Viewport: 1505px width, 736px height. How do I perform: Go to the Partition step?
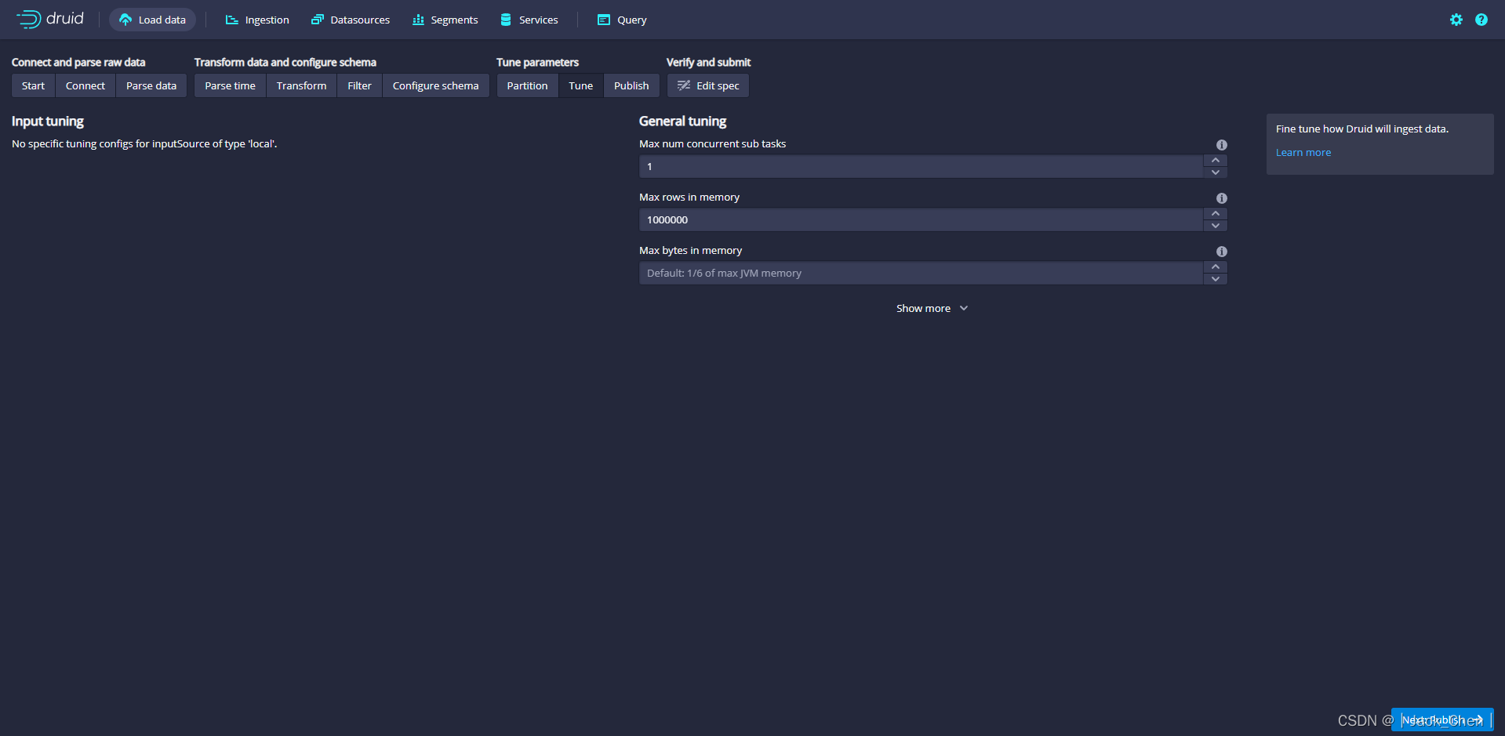[x=527, y=85]
